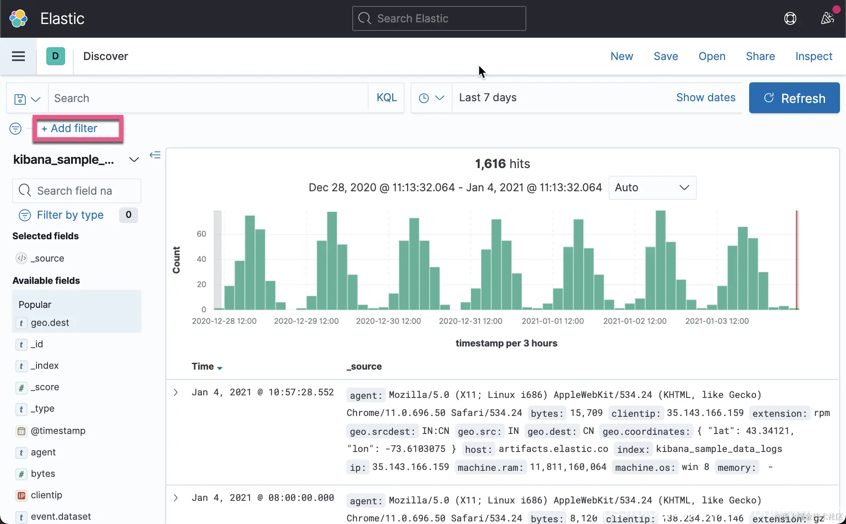846x524 pixels.
Task: Collapse the field sidebar arrow icon
Action: click(x=155, y=155)
